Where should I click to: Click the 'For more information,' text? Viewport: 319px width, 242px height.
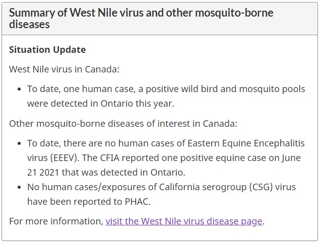click(56, 221)
